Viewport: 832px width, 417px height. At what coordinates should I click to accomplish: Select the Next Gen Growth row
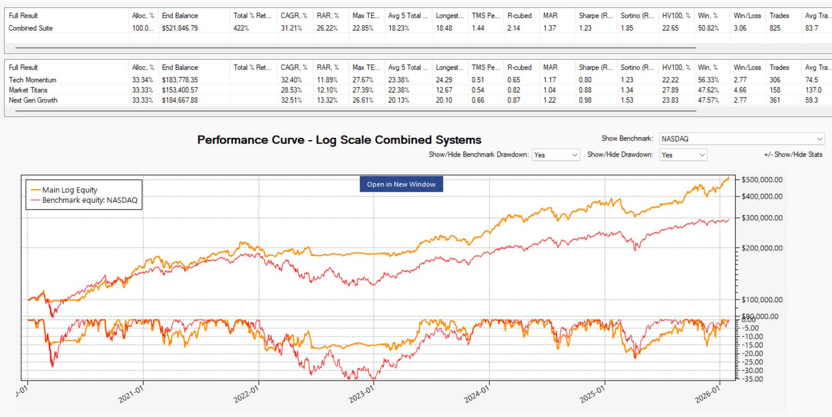33,100
